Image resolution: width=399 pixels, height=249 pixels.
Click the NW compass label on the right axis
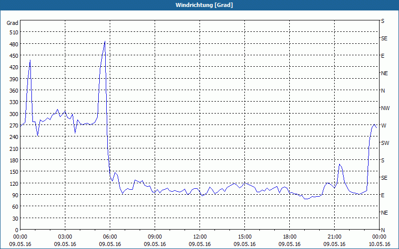coord(385,108)
